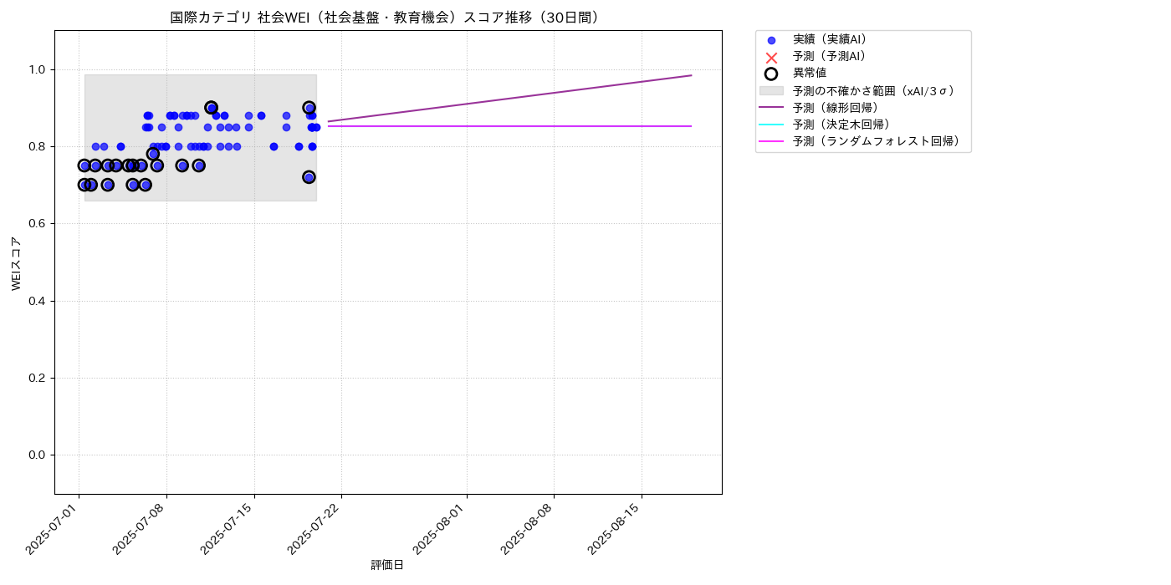Click the lowest outlier circle at 0.72 near 2025-07-19
The width and height of the screenshot is (1171, 585).
(x=309, y=177)
